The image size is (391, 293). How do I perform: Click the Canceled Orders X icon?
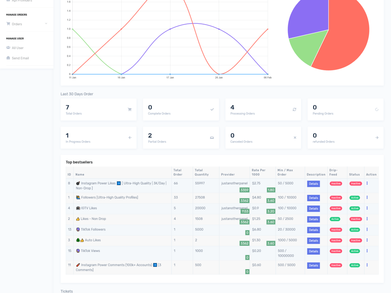pos(295,138)
